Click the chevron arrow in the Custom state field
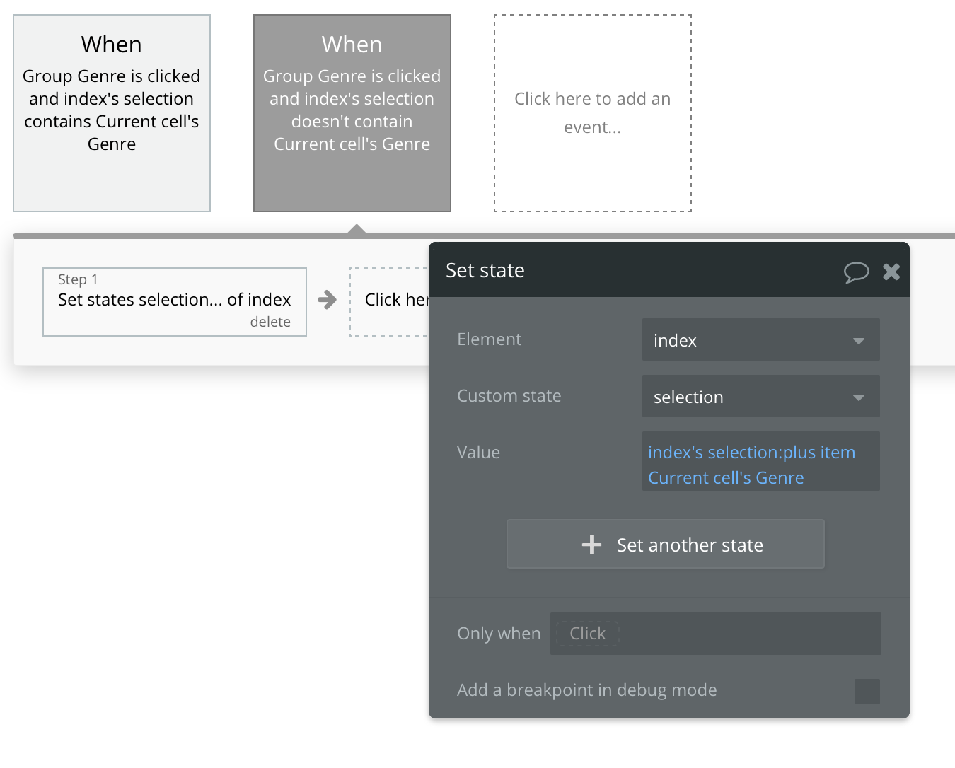Viewport: 955px width, 768px height. tap(859, 397)
